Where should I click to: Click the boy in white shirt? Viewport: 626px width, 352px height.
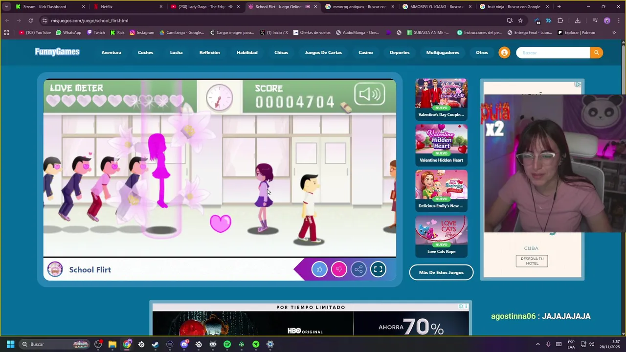[309, 208]
